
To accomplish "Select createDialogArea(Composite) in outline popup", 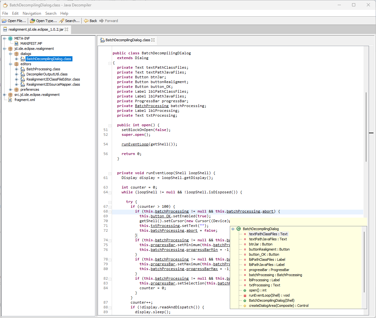I will [x=278, y=306].
